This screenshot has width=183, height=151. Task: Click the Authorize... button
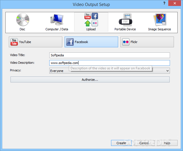[90, 80]
